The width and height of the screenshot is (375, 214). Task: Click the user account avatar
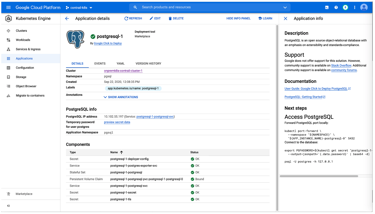pyautogui.click(x=364, y=7)
